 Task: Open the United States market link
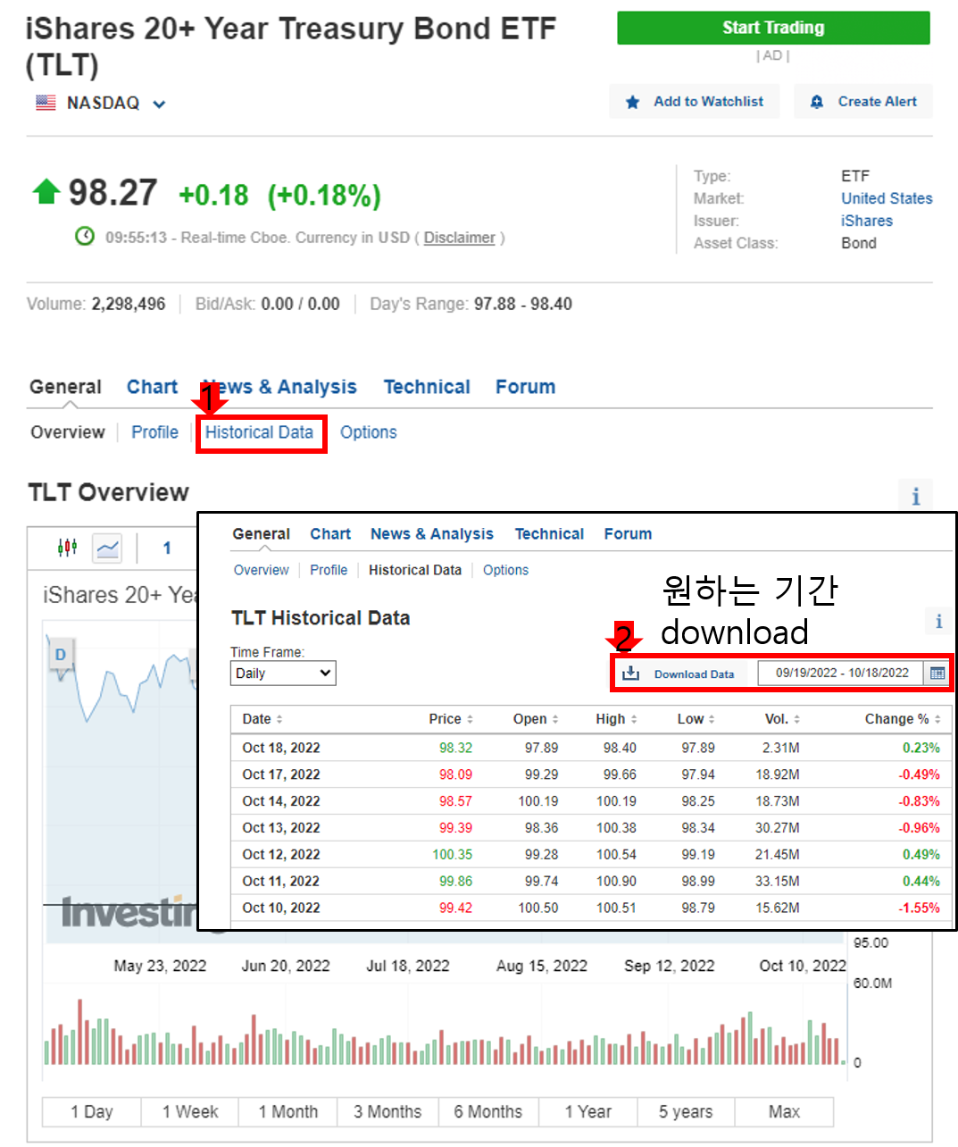(887, 198)
